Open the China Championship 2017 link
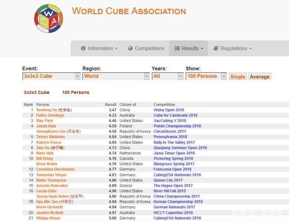The width and height of the screenshot is (289, 221). click(177, 196)
